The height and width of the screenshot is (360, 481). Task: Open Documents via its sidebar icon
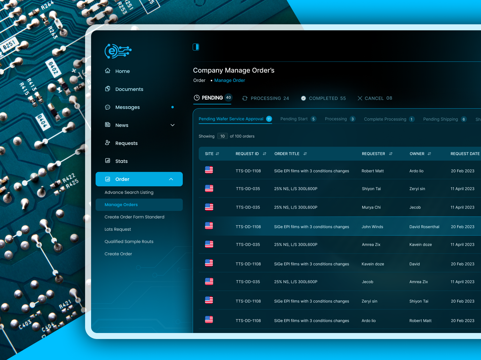108,89
